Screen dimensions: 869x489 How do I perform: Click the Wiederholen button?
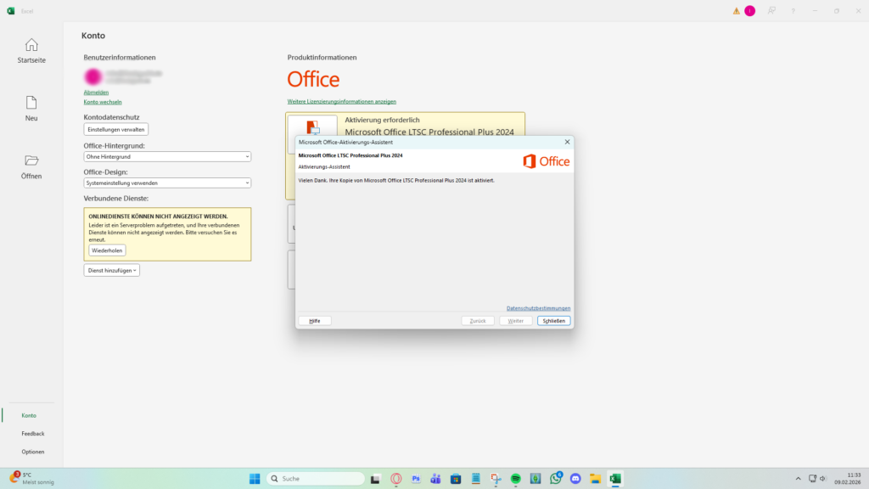pyautogui.click(x=108, y=250)
